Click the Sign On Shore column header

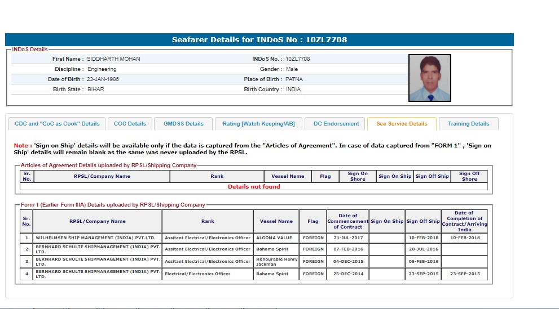358,176
